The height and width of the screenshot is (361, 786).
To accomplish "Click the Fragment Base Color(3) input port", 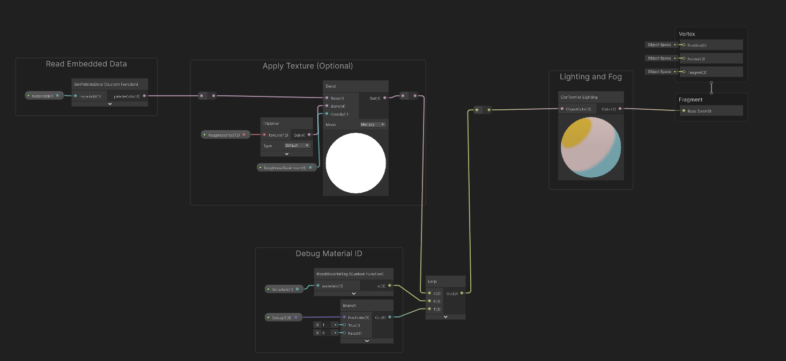I will (684, 111).
